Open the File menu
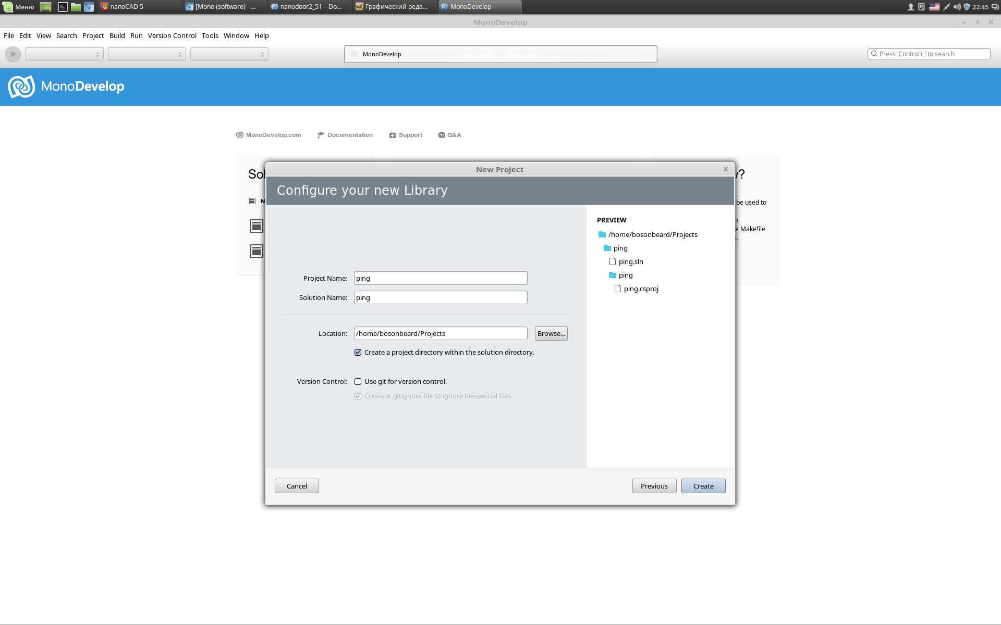Screen dimensions: 1001x625 coord(9,35)
